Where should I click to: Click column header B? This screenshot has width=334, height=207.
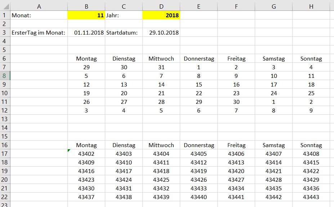coord(86,6)
